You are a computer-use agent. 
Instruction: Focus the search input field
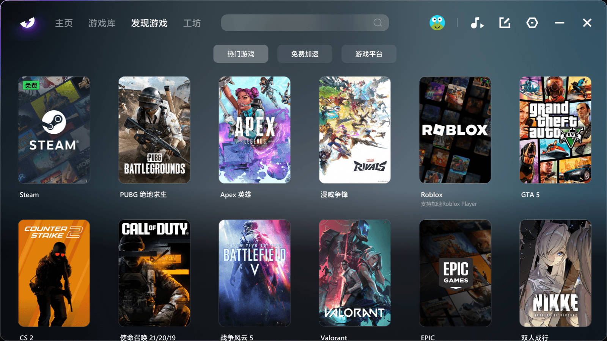point(305,23)
